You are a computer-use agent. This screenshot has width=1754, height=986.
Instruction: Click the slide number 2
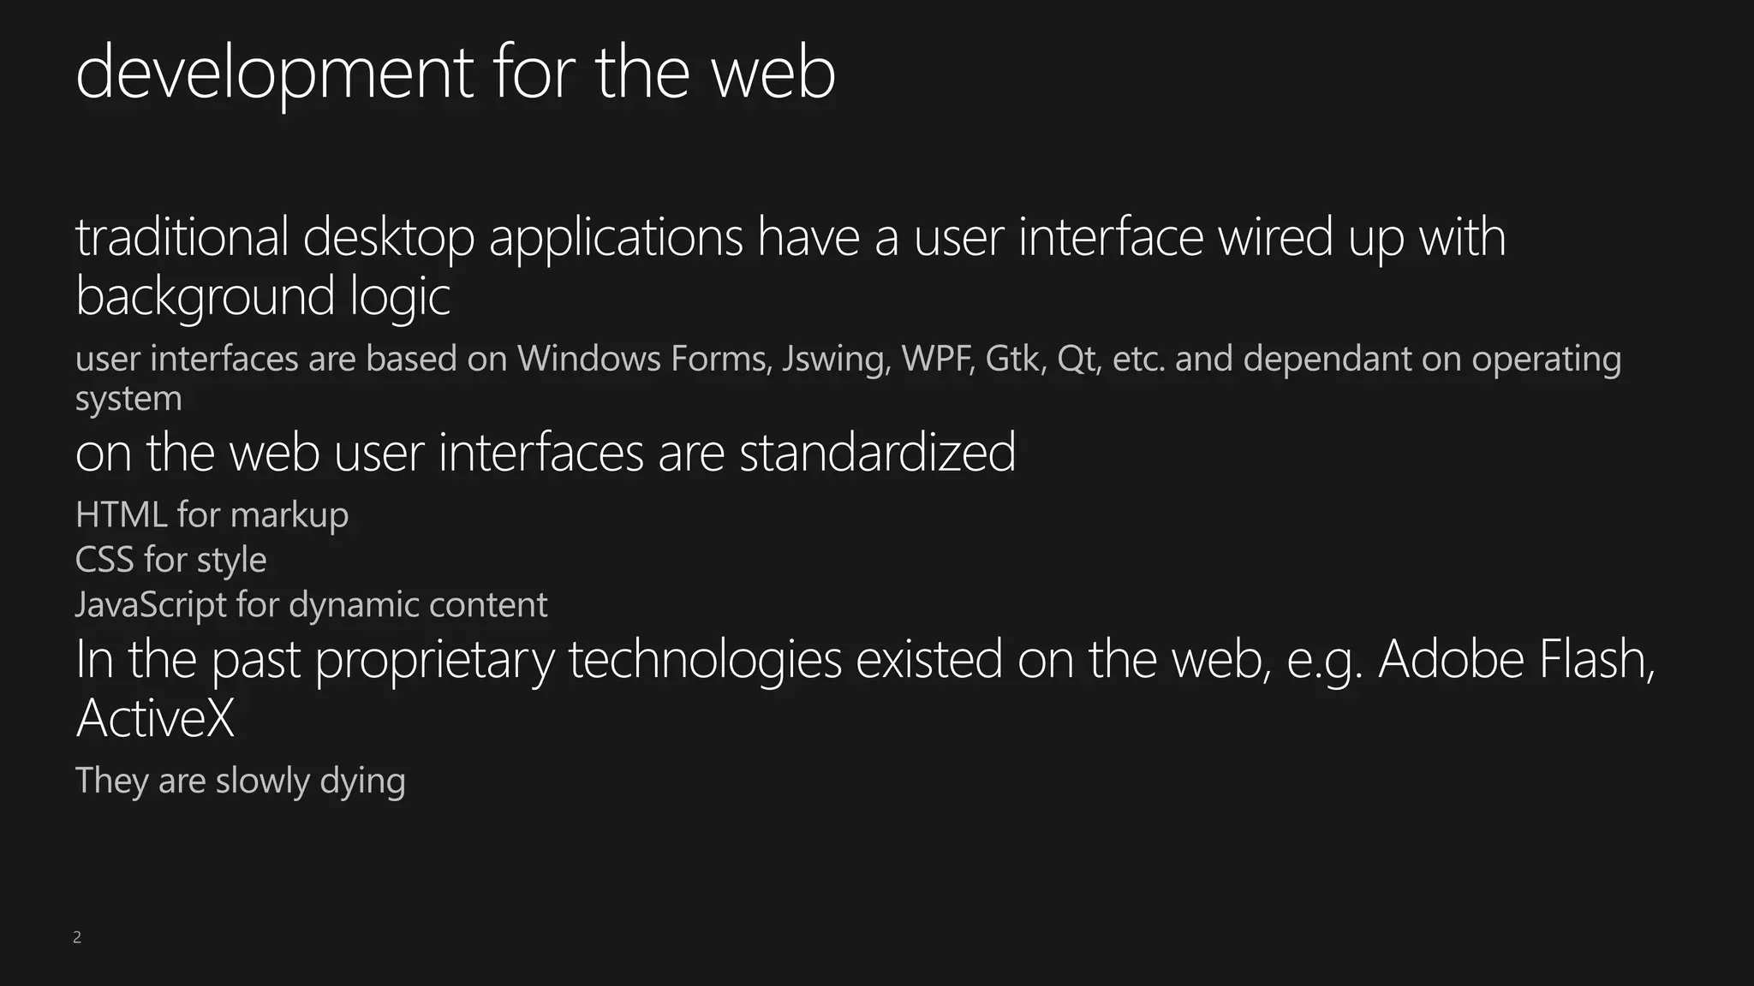77,937
